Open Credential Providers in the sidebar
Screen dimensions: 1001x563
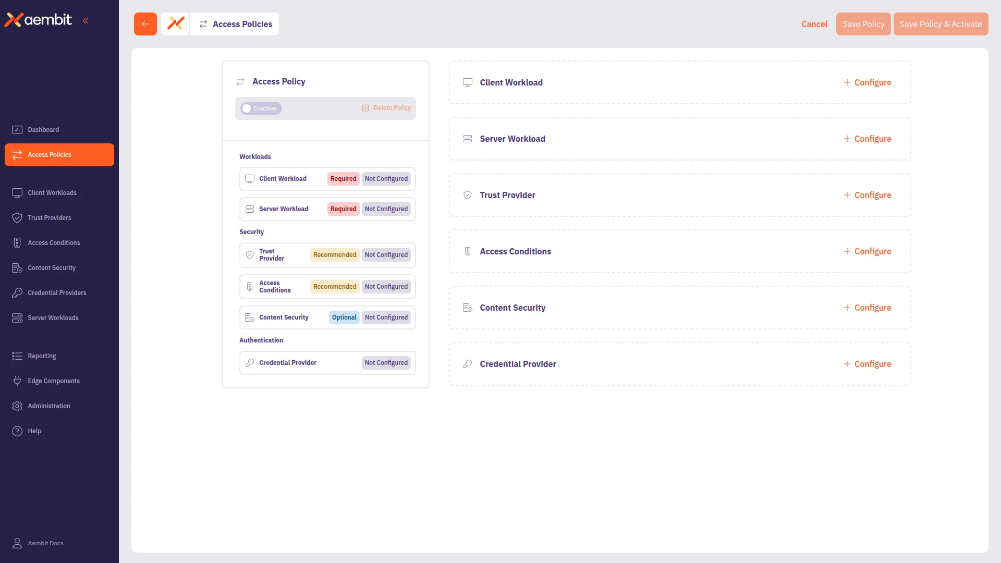coord(59,293)
